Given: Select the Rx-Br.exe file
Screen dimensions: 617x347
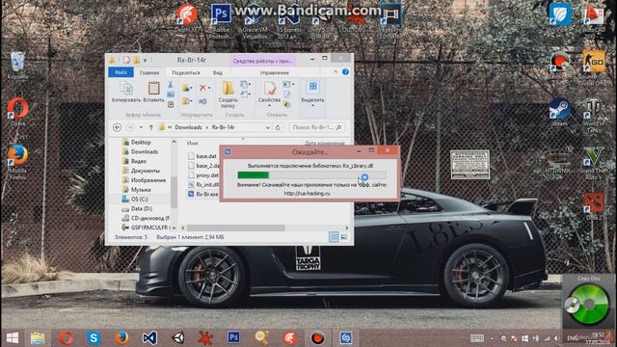Looking at the screenshot, I should [203, 194].
